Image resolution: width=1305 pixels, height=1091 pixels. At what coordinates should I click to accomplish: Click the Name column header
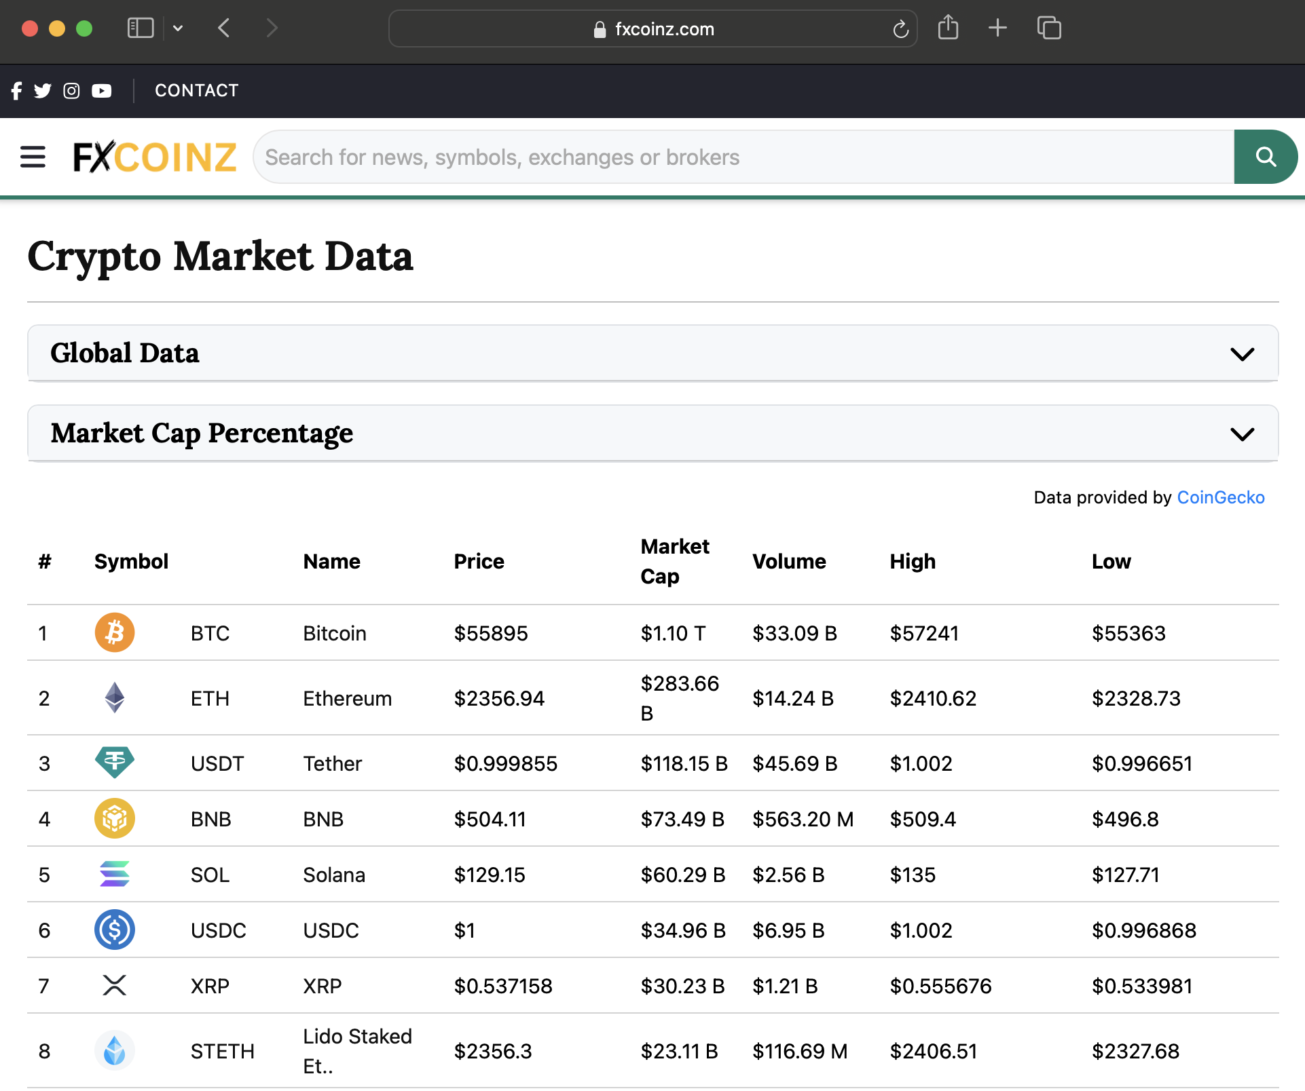(331, 561)
